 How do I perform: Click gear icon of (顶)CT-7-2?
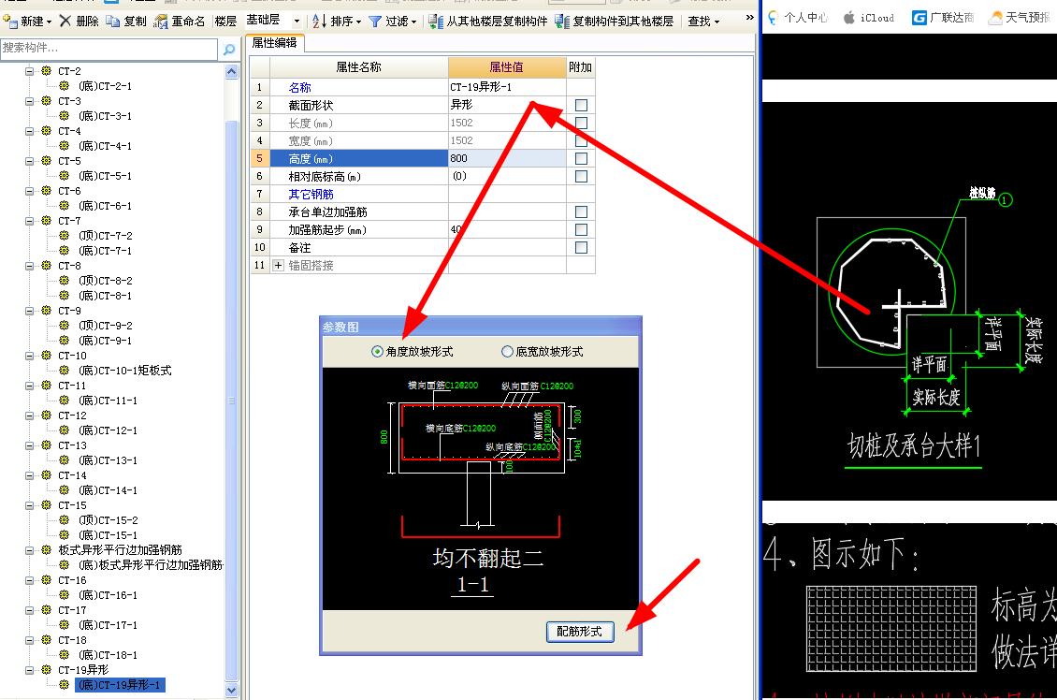[64, 235]
